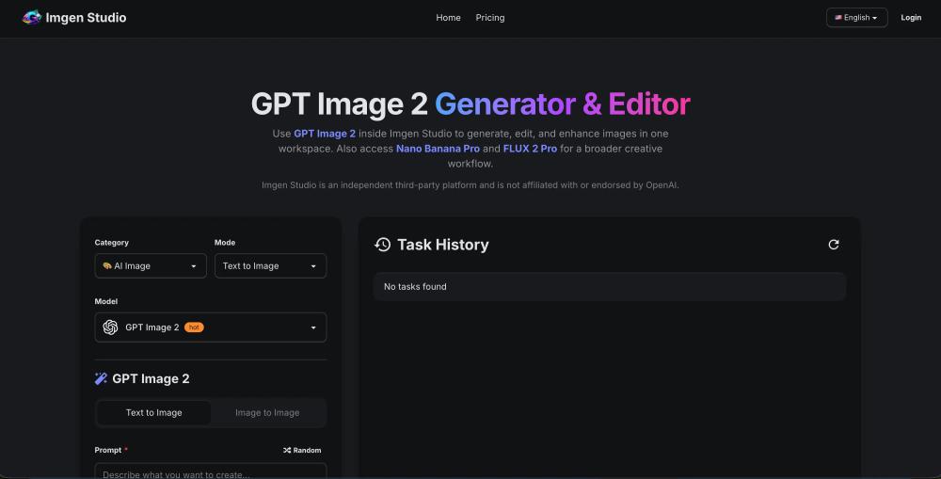Screen dimensions: 941x479
Task: Follow the Nano Banana Pro link
Action: click(x=438, y=149)
